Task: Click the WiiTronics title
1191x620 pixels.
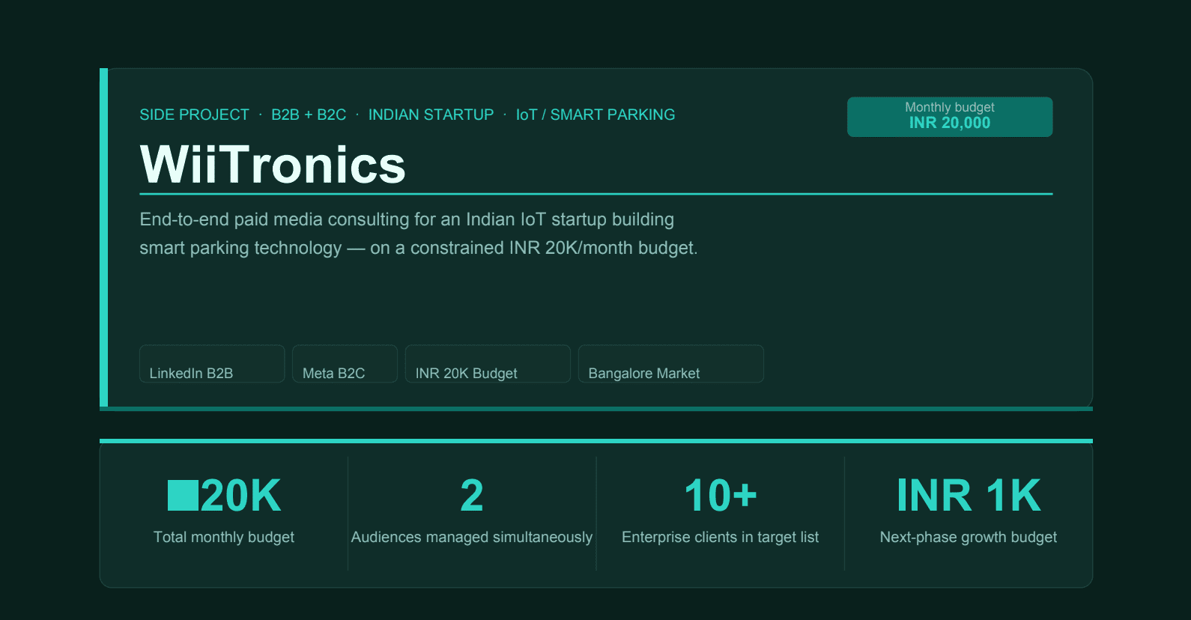Action: (273, 165)
